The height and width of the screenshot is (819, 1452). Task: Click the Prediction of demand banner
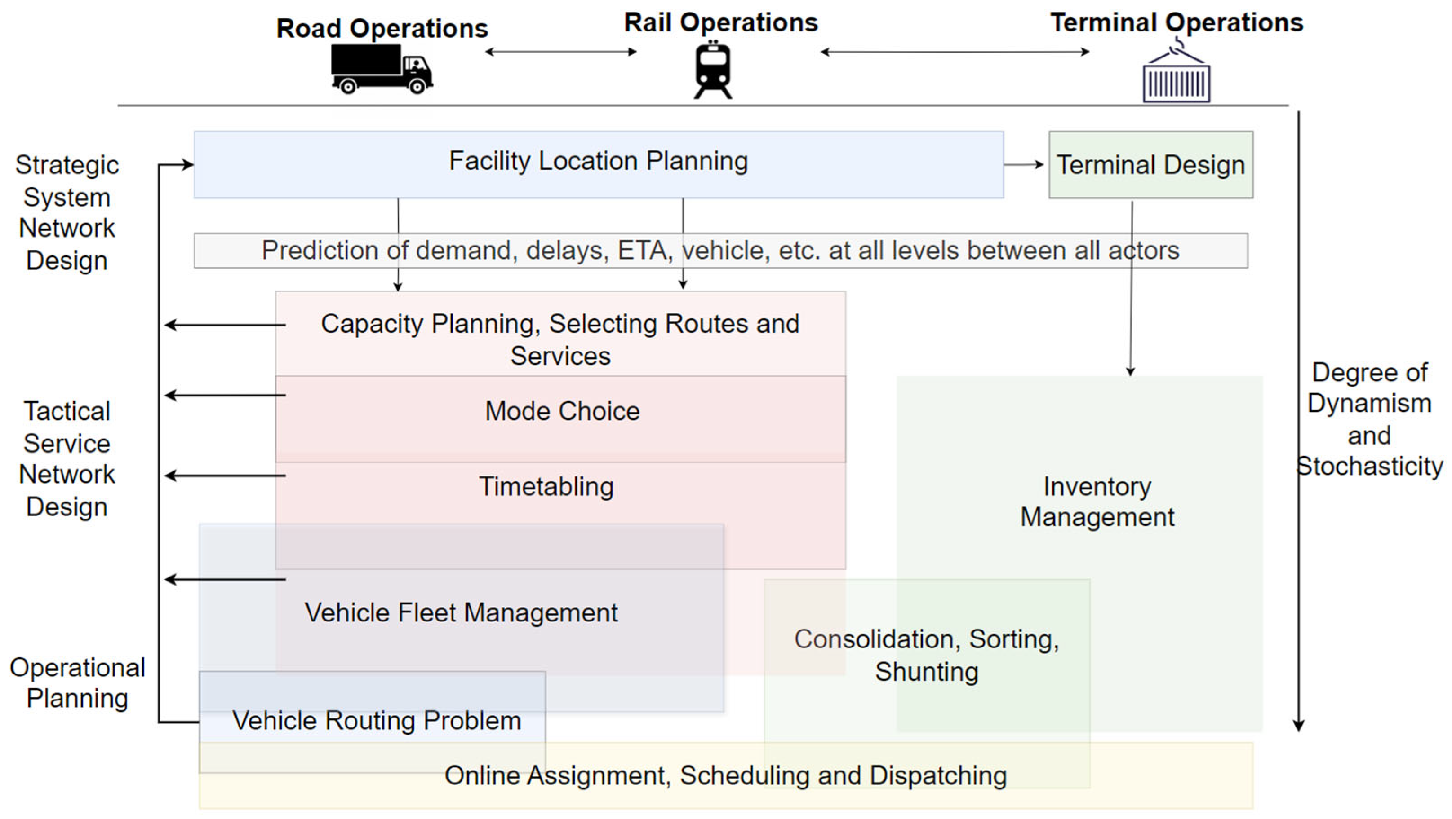720,251
